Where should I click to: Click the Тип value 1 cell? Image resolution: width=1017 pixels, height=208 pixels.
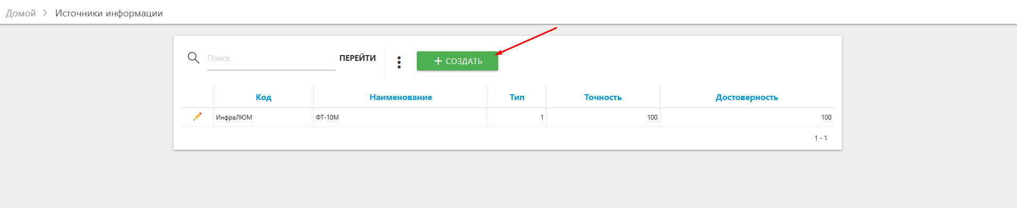[517, 117]
